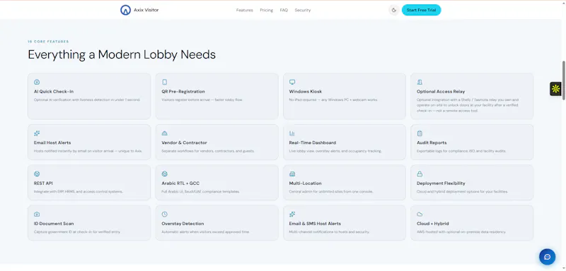Select the Arabic RTL + GCC title

[x=181, y=183]
